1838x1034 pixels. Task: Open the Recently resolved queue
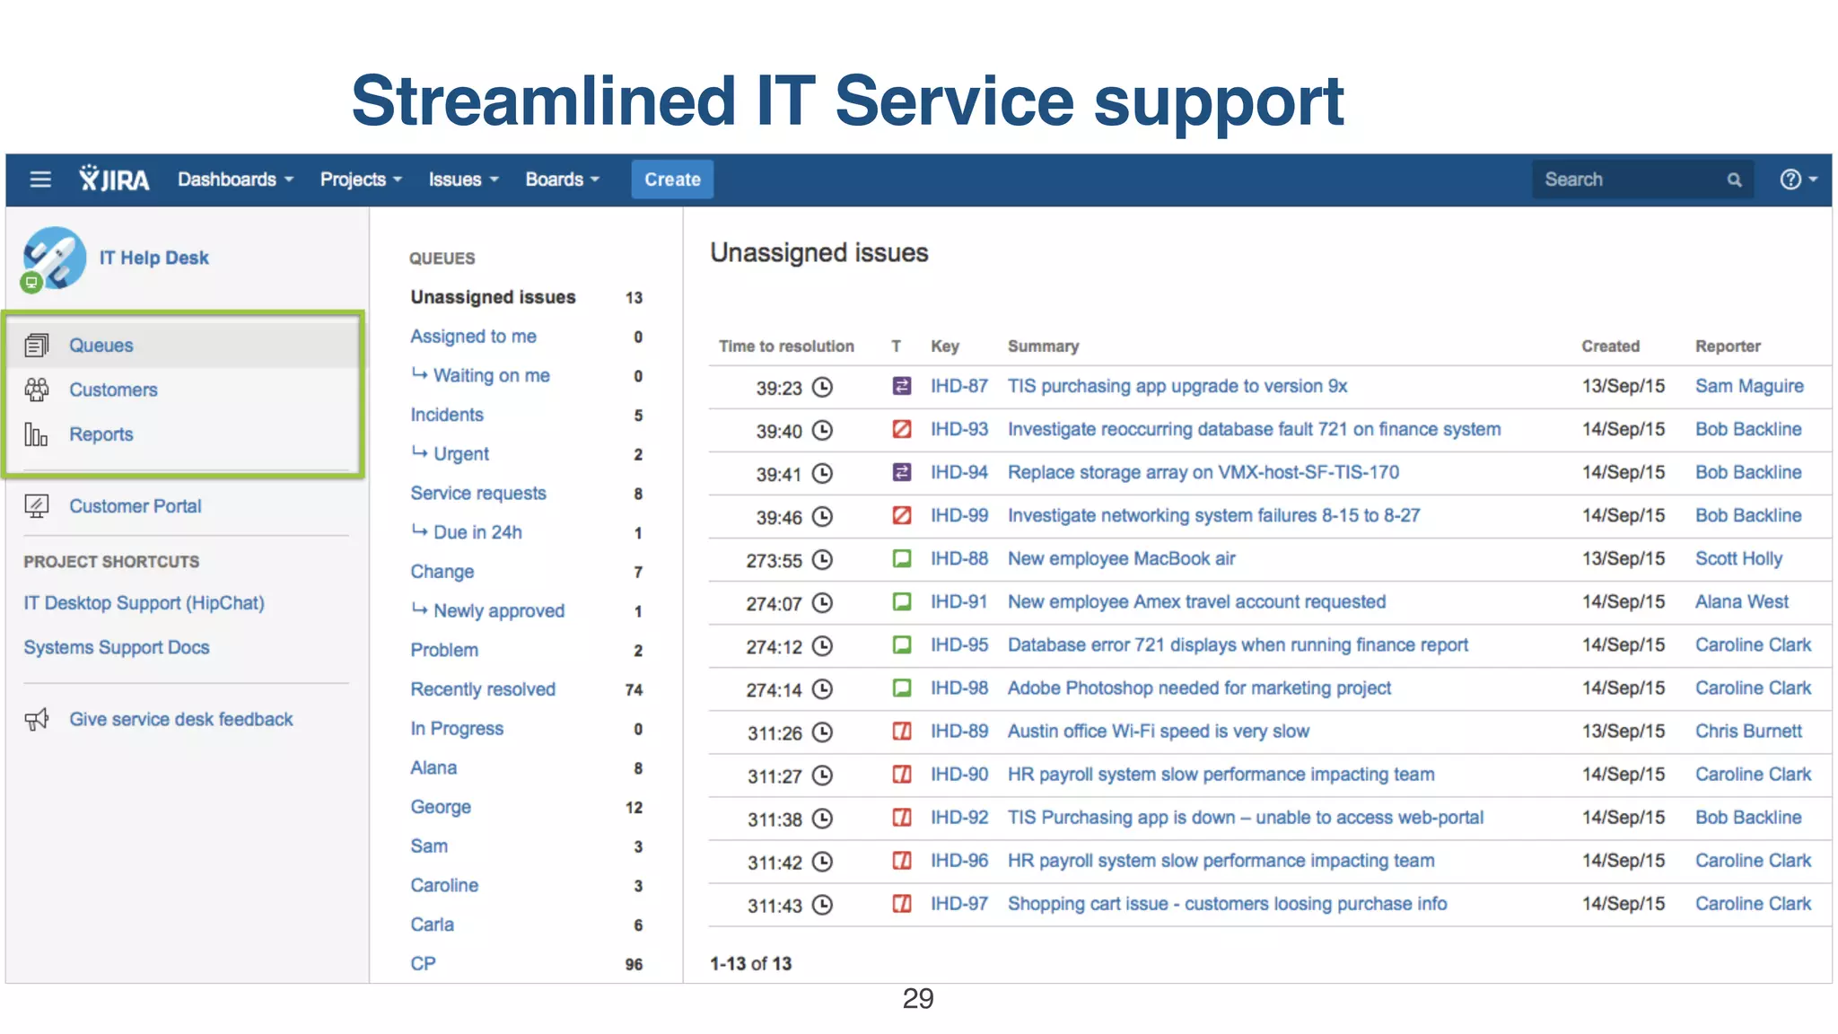click(x=483, y=689)
